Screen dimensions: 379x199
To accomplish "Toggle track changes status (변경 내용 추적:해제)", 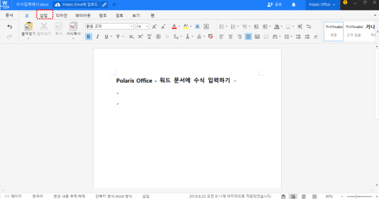I will 69,196.
